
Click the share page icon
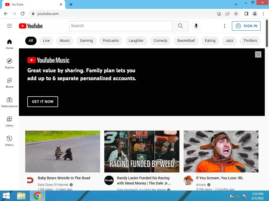point(227,14)
